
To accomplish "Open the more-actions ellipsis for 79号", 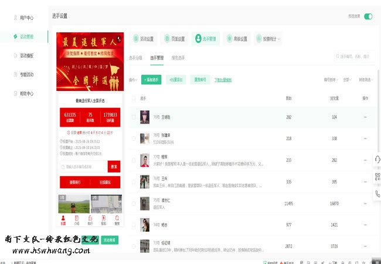I will coord(365,117).
